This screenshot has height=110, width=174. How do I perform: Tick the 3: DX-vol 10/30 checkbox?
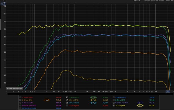click(x=114, y=97)
